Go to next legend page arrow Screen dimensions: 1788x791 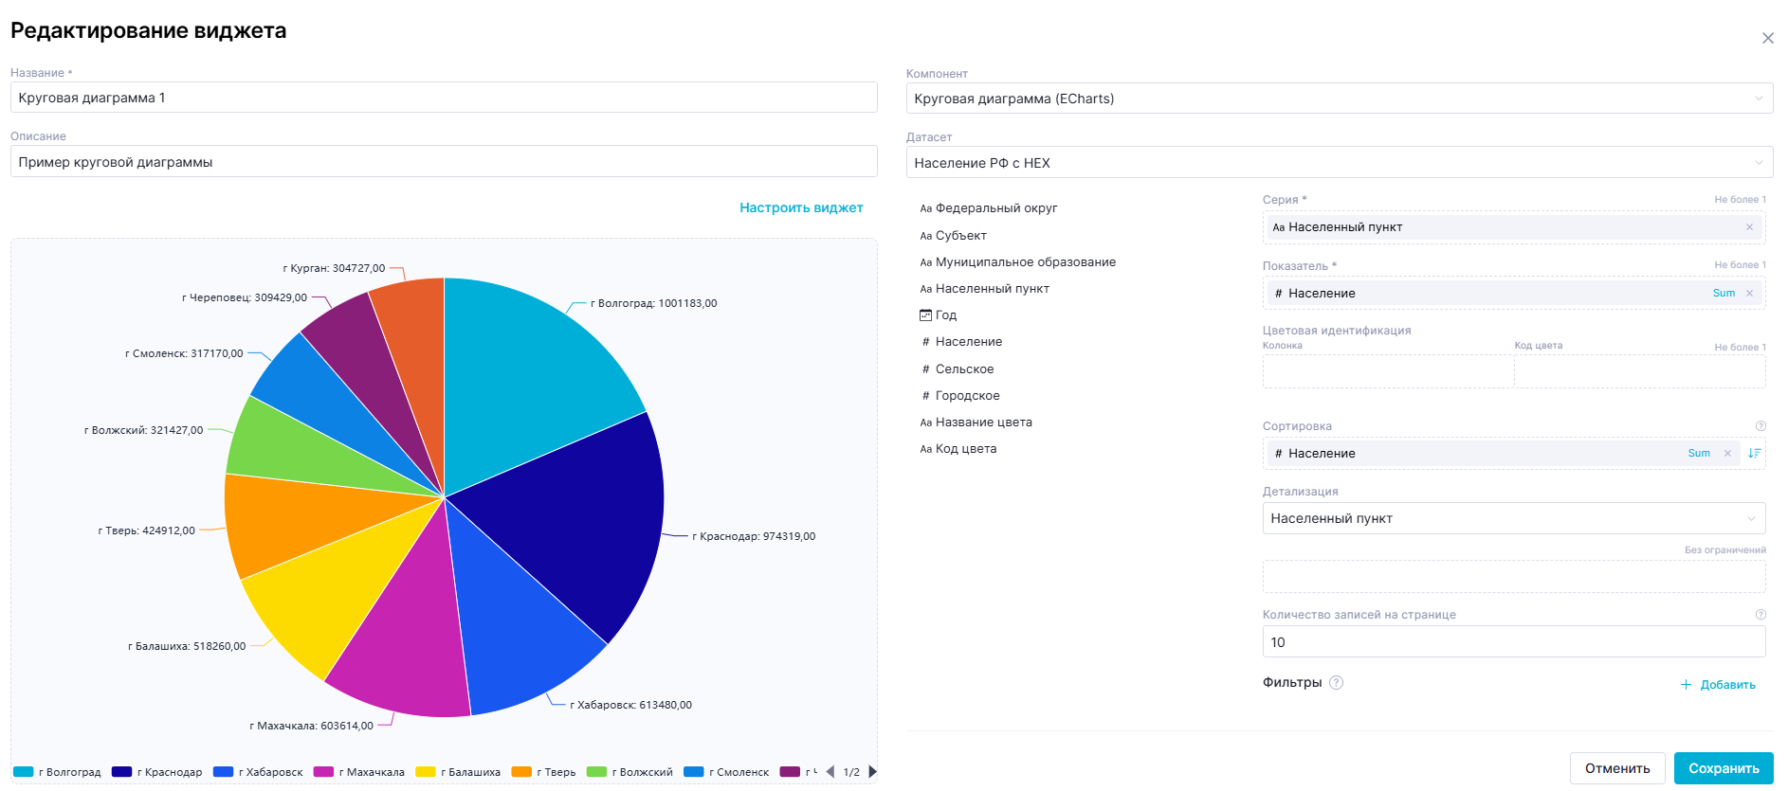click(872, 772)
